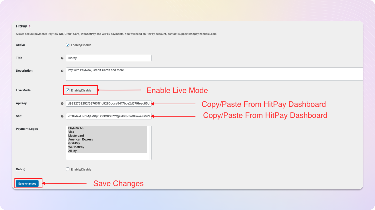Select GrabPay in Payment Logos list
This screenshot has width=375, height=210.
[x=107, y=143]
